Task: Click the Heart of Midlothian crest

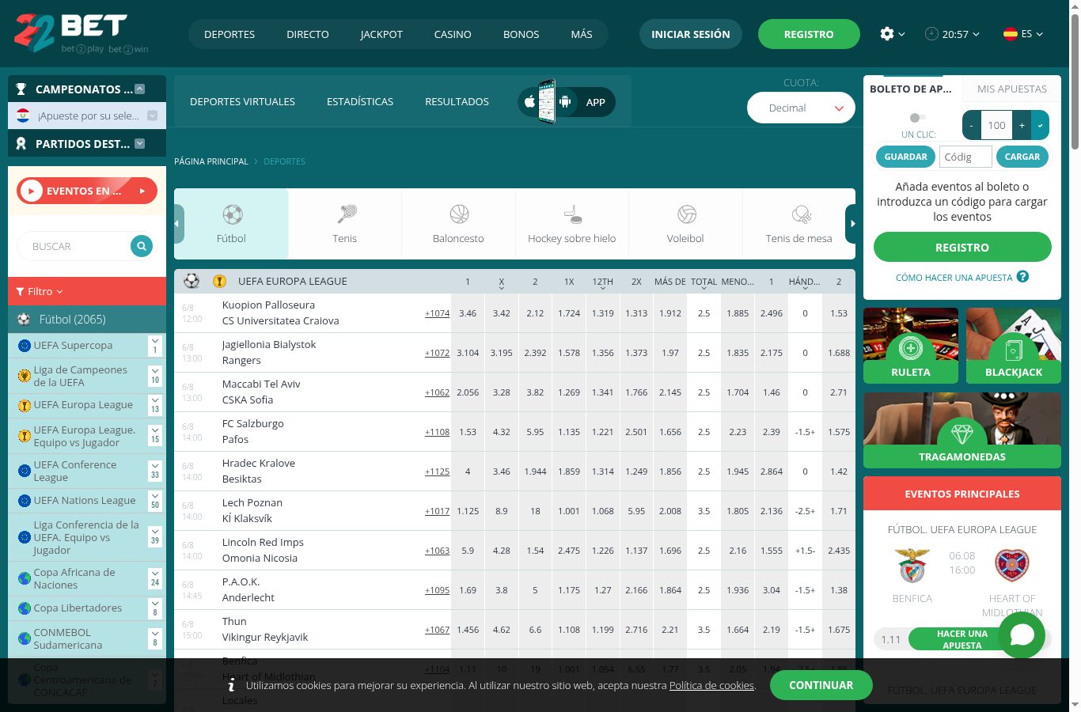Action: (x=1012, y=566)
